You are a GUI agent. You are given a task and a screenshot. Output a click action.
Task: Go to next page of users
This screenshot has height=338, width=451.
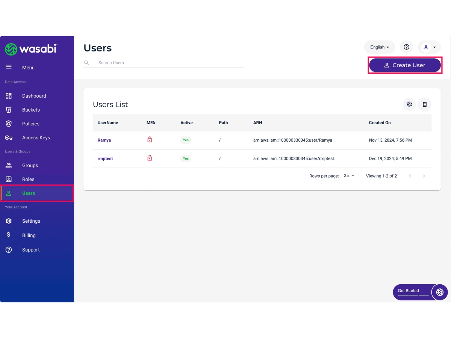point(424,176)
